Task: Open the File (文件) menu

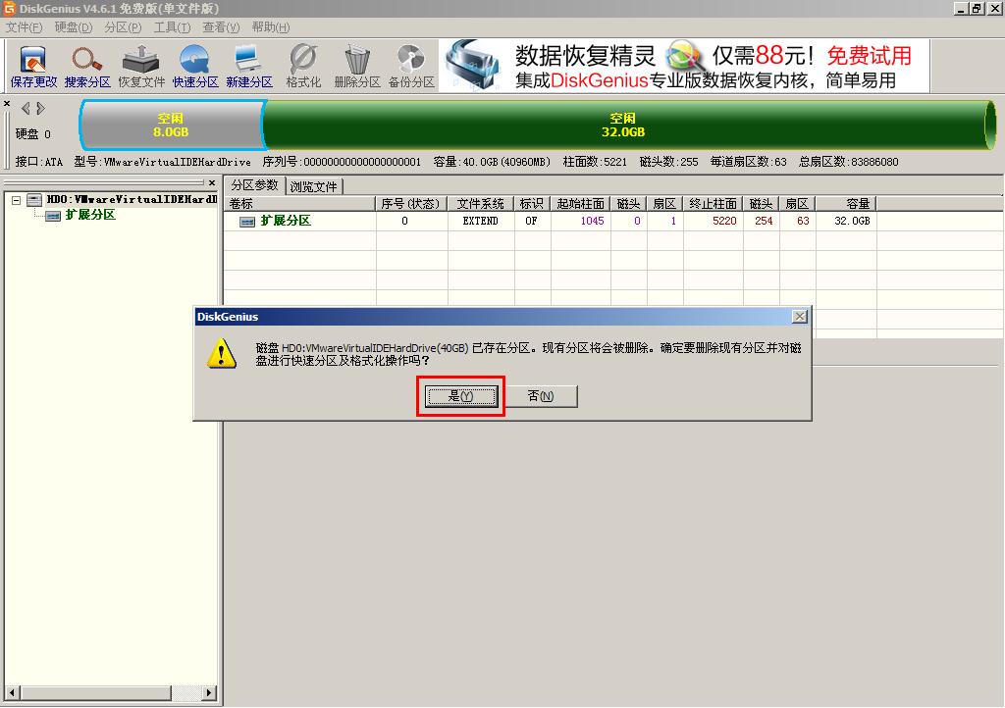Action: tap(24, 26)
